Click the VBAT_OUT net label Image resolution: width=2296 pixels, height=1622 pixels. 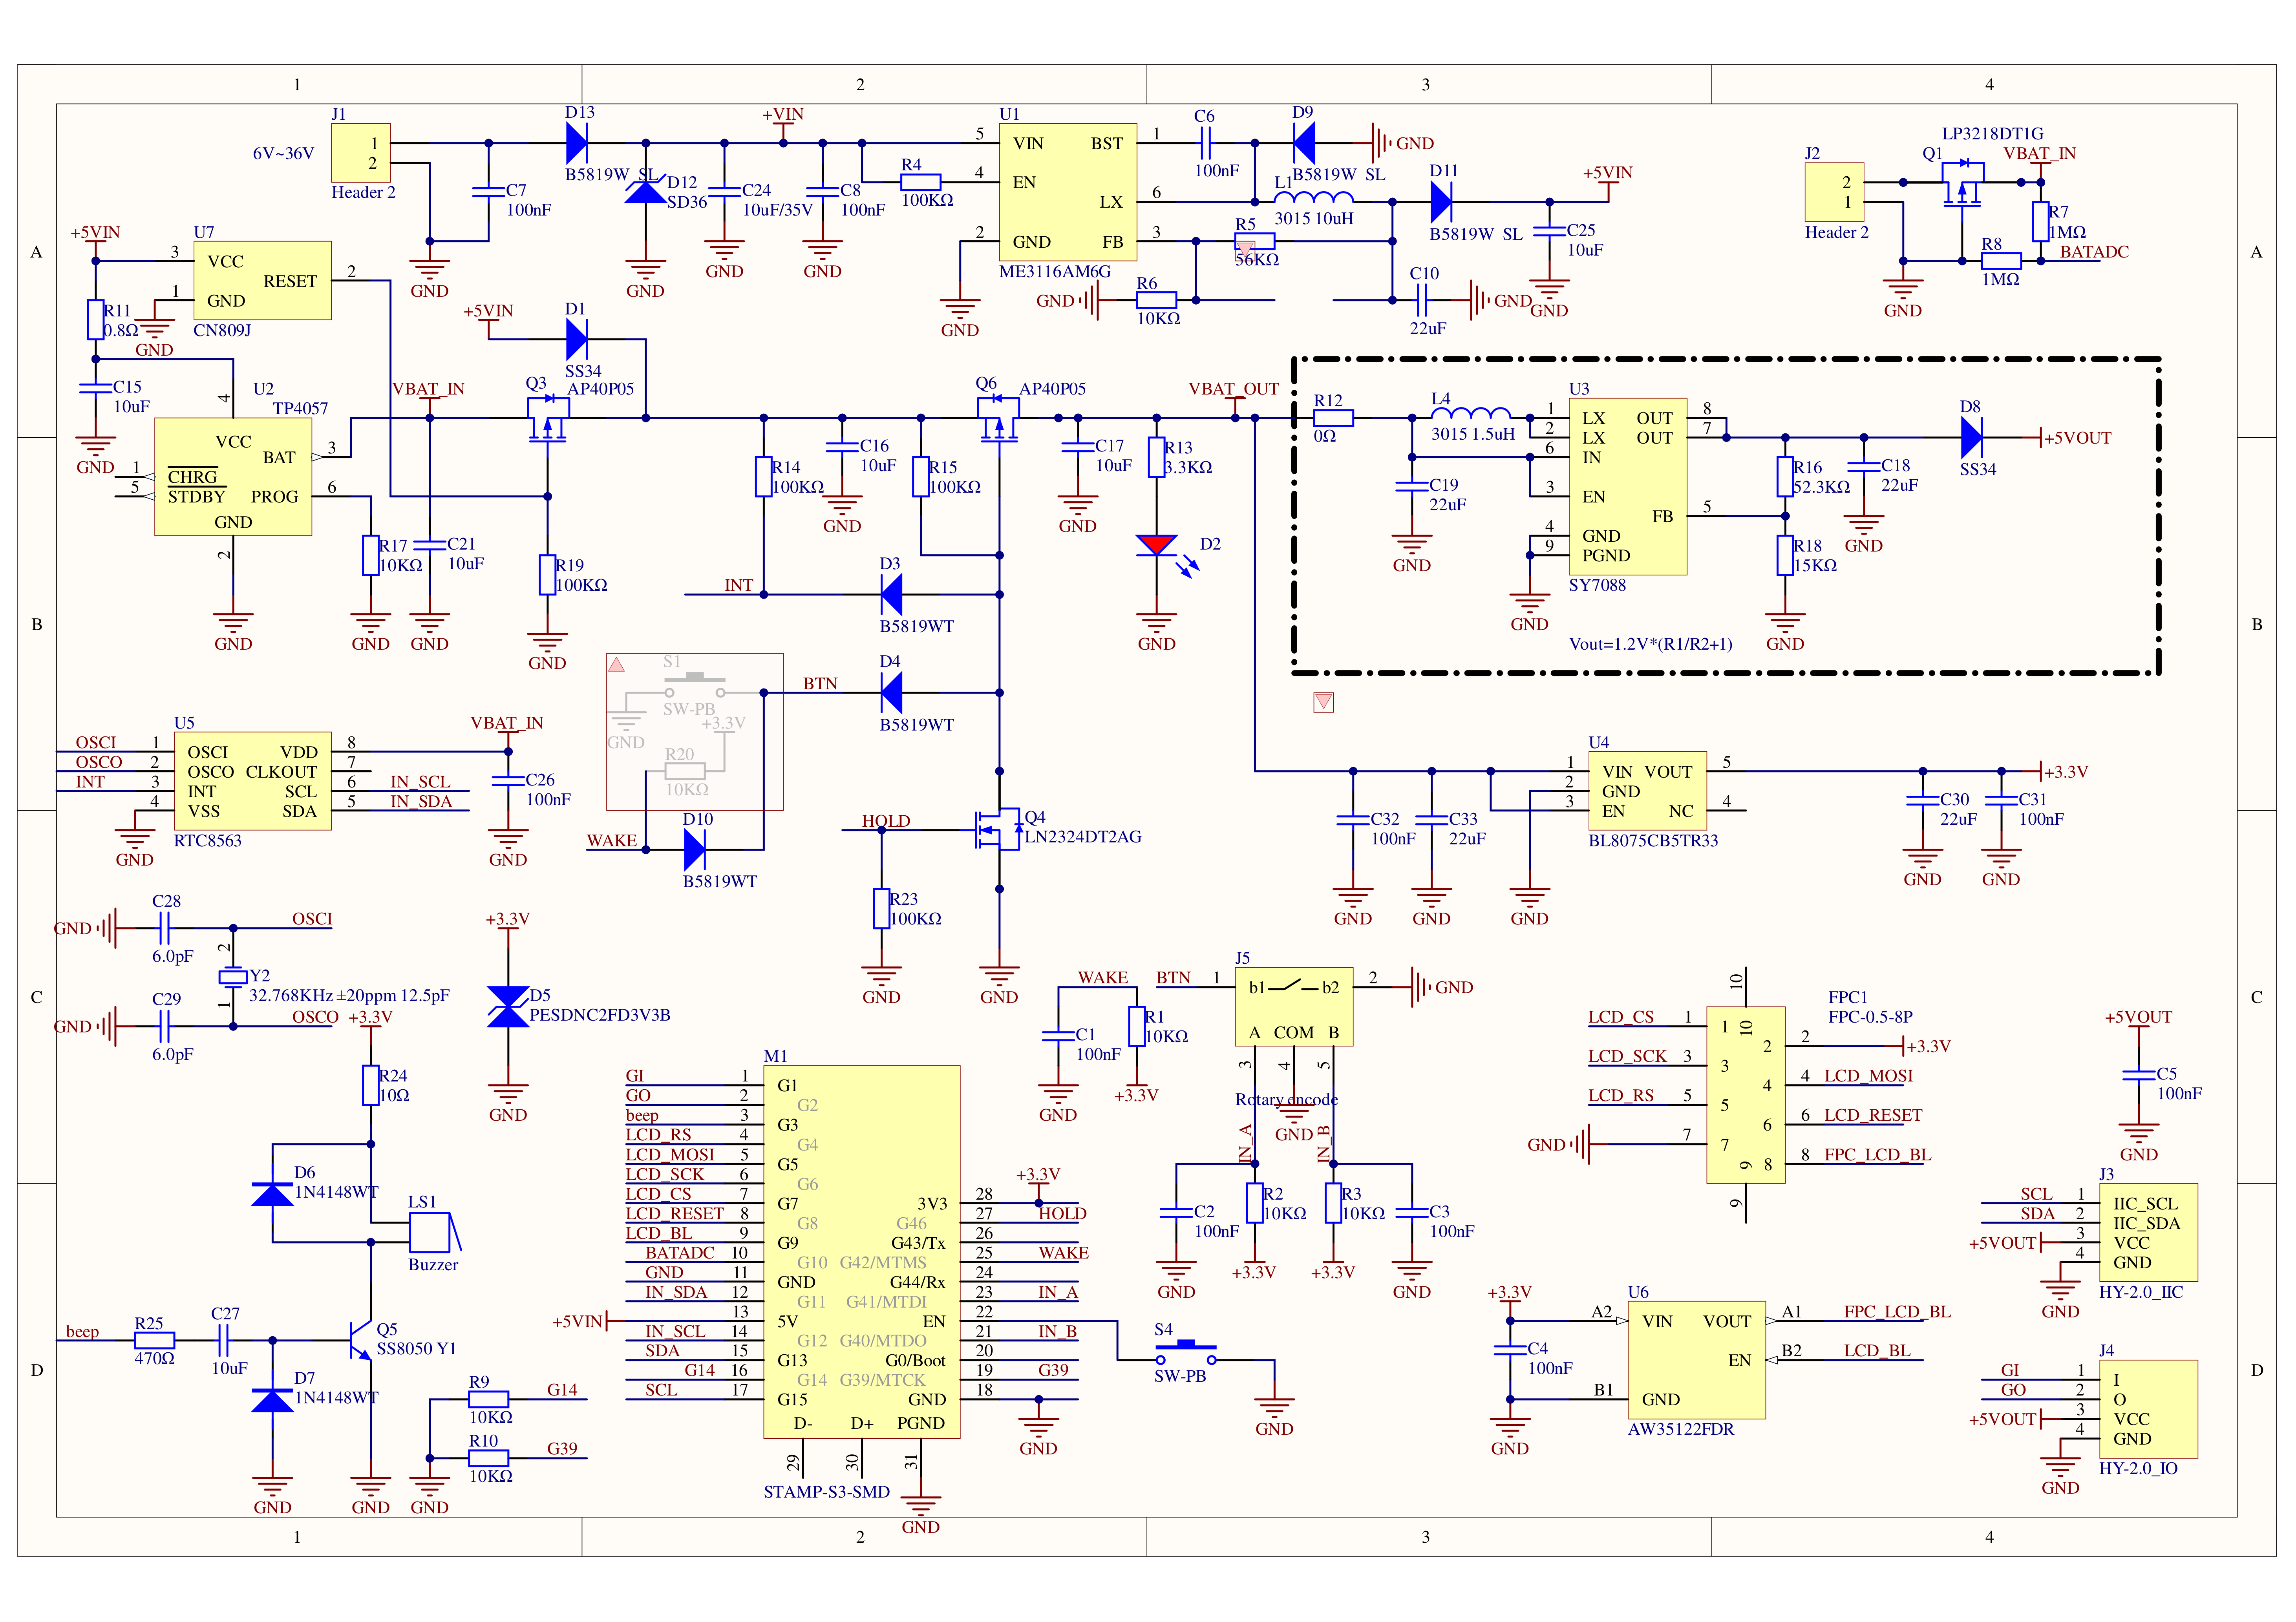click(x=1233, y=389)
